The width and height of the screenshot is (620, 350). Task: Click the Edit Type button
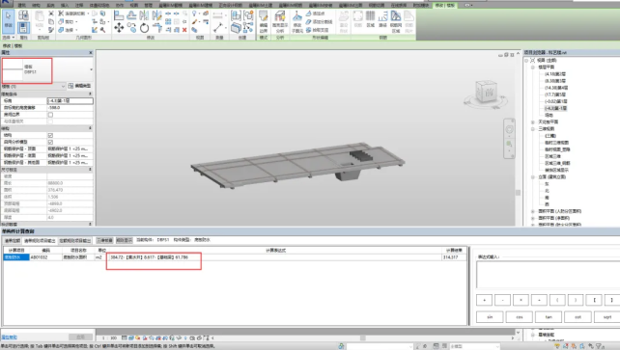point(79,86)
